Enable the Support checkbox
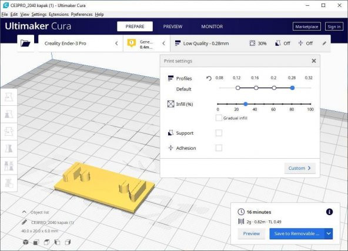 [219, 133]
